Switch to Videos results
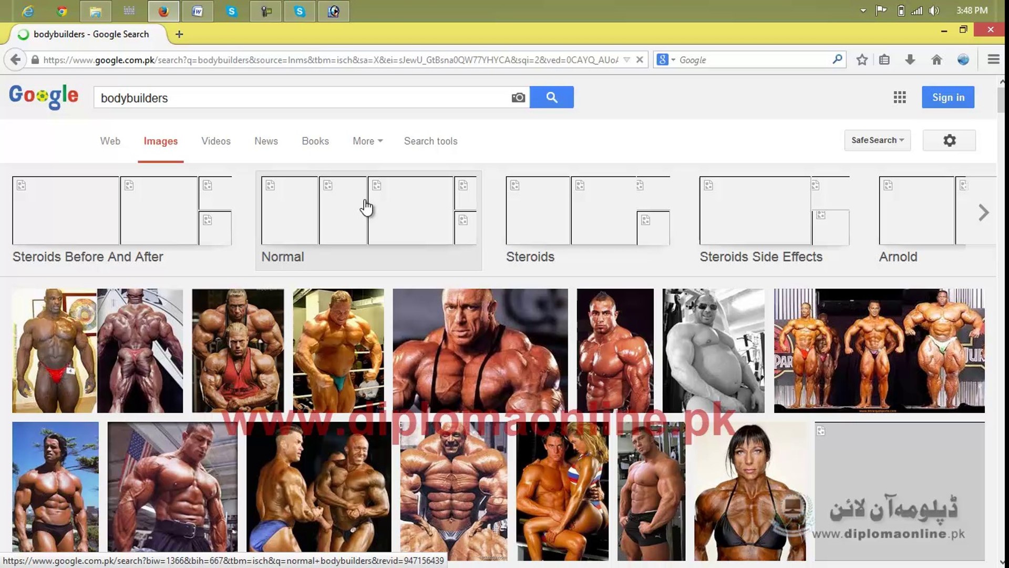This screenshot has height=568, width=1009. pyautogui.click(x=216, y=141)
